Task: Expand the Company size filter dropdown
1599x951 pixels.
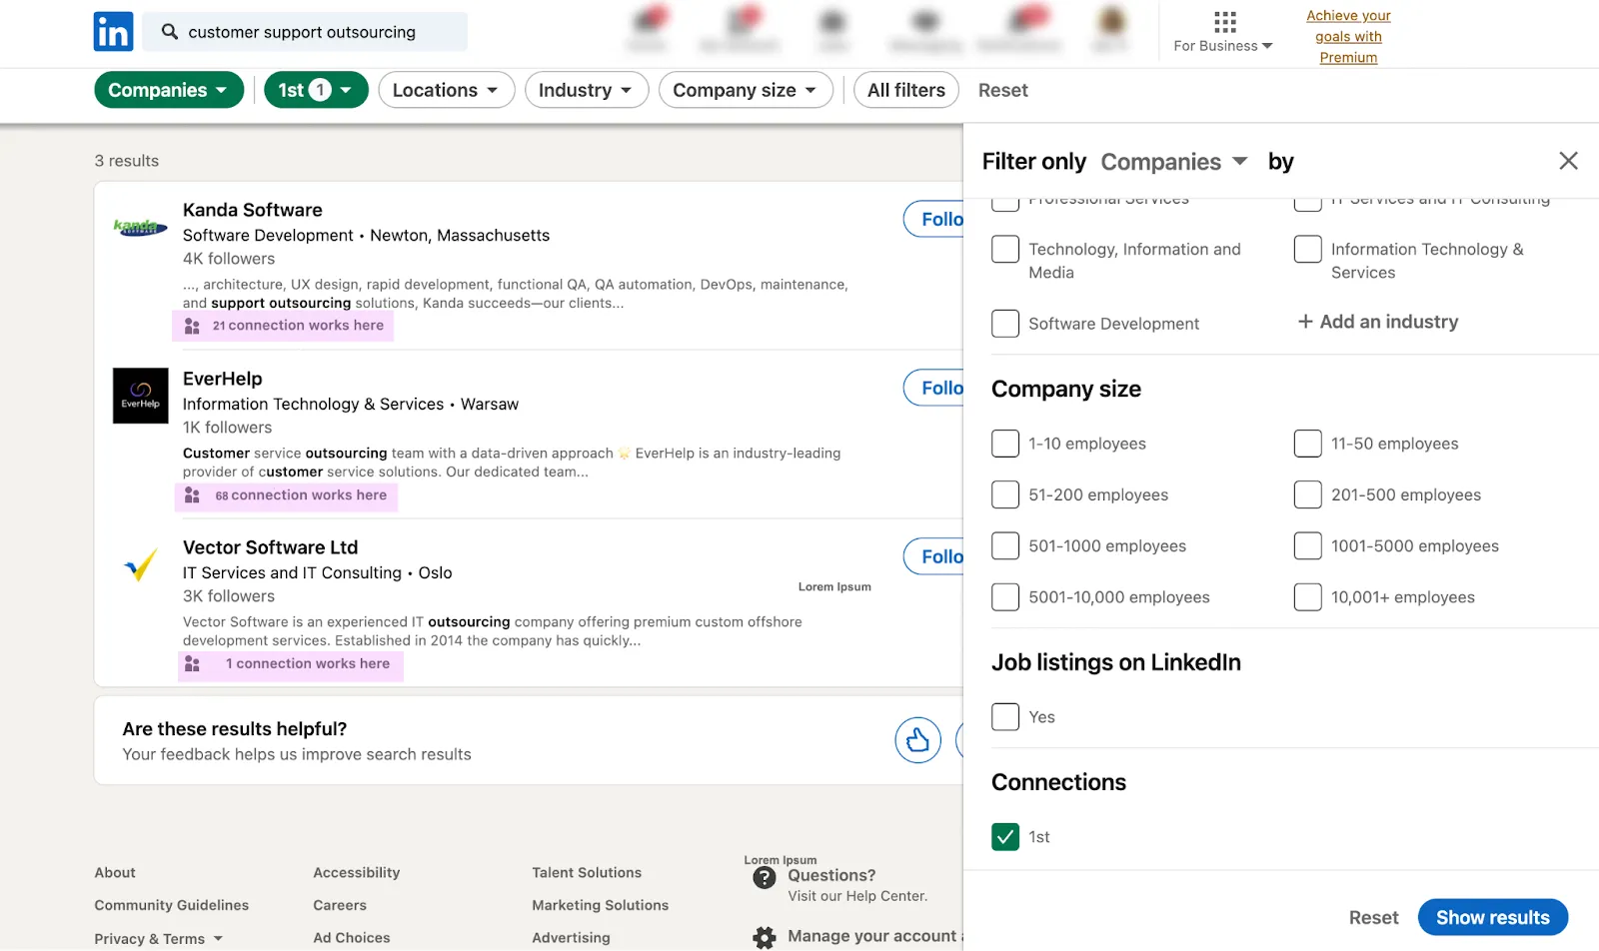Action: (x=746, y=90)
